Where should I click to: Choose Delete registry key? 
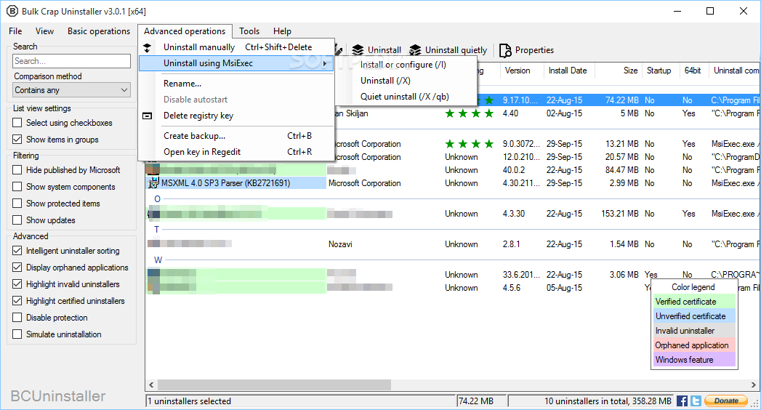[x=236, y=116]
